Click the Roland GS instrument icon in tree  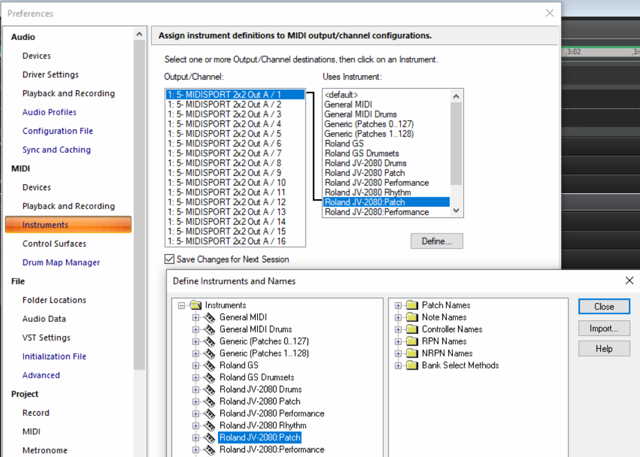(x=210, y=366)
